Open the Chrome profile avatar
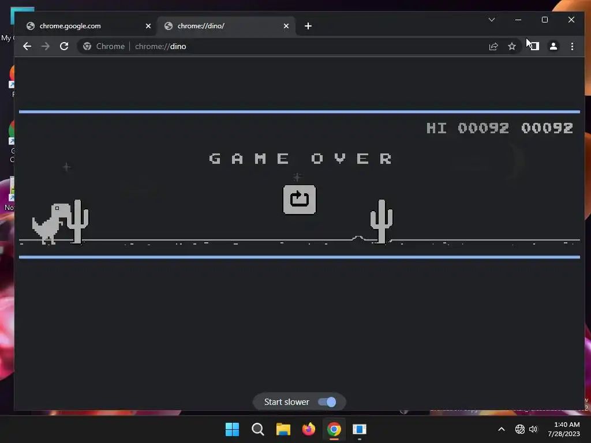Screen dimensions: 591x443 tap(553, 46)
